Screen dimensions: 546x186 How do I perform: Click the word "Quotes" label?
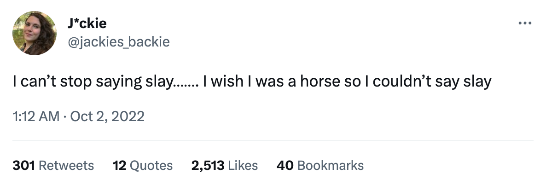151,165
